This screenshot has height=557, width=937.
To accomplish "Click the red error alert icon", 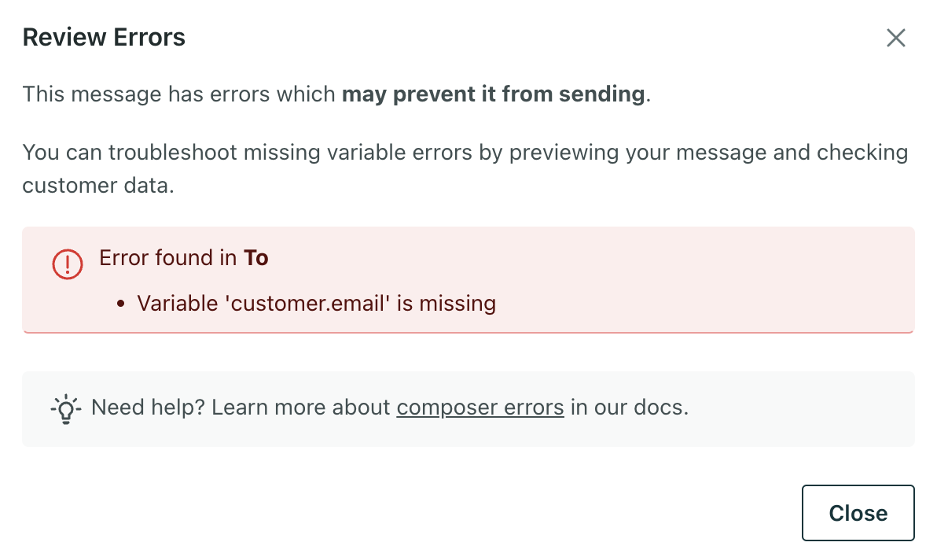I will coord(68,263).
